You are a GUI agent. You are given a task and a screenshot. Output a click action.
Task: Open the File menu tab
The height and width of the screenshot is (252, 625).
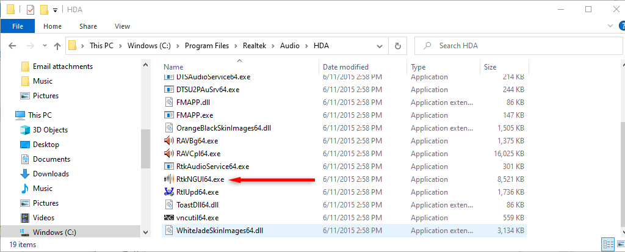[18, 26]
